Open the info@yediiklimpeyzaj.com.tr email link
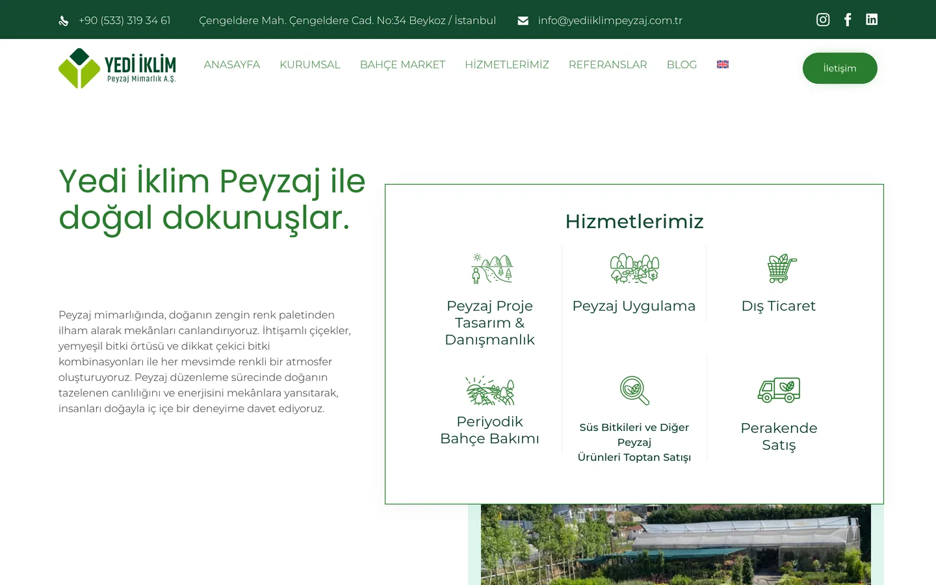 (x=610, y=21)
